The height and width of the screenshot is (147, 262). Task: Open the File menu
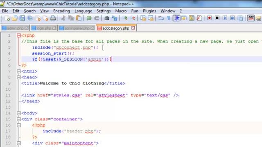pos(5,11)
